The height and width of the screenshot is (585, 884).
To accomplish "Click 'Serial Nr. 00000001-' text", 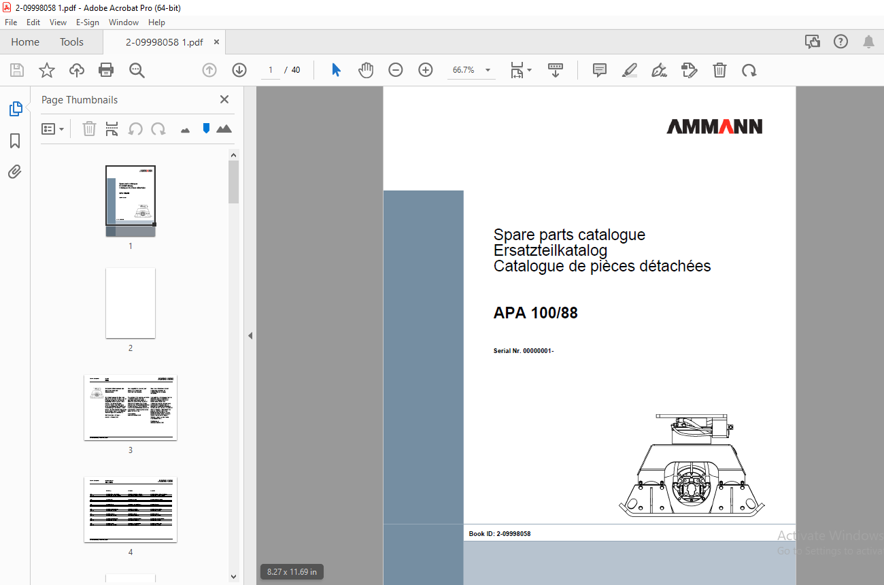I will pos(524,351).
